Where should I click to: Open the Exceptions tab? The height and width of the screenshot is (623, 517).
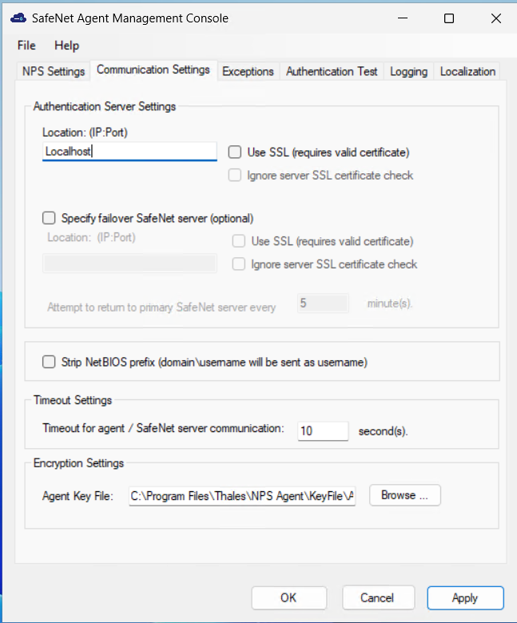[248, 71]
